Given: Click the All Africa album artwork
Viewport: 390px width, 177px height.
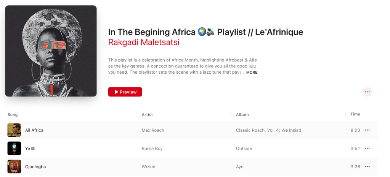Looking at the screenshot, I should pos(14,130).
